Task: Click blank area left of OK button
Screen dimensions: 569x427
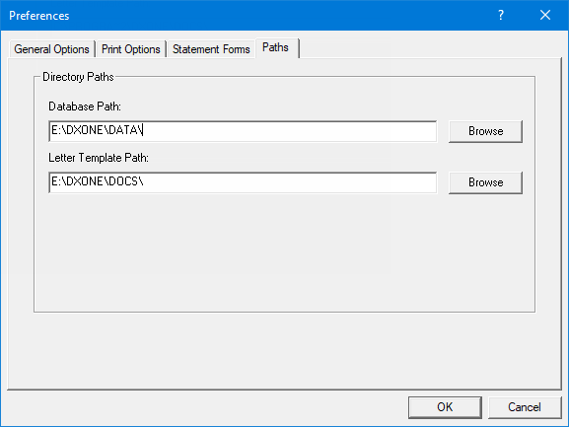Action: [x=207, y=407]
